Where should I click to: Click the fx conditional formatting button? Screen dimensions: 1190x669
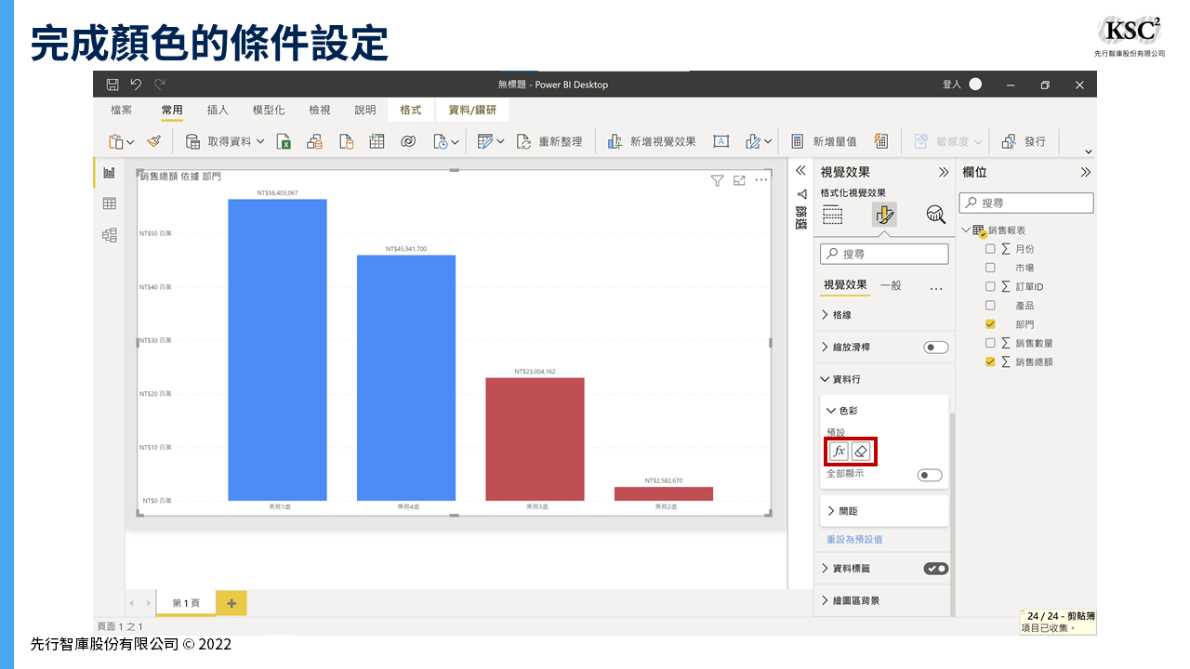point(840,452)
